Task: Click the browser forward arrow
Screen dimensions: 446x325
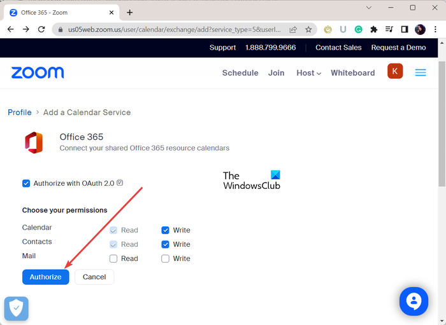Action: pos(26,29)
